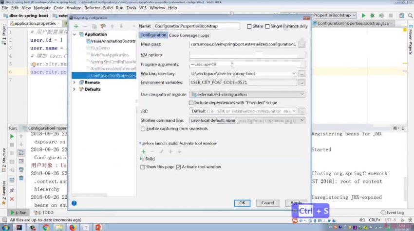The height and width of the screenshot is (231, 414).
Task: Expand the Defaults tree node
Action: (x=75, y=89)
